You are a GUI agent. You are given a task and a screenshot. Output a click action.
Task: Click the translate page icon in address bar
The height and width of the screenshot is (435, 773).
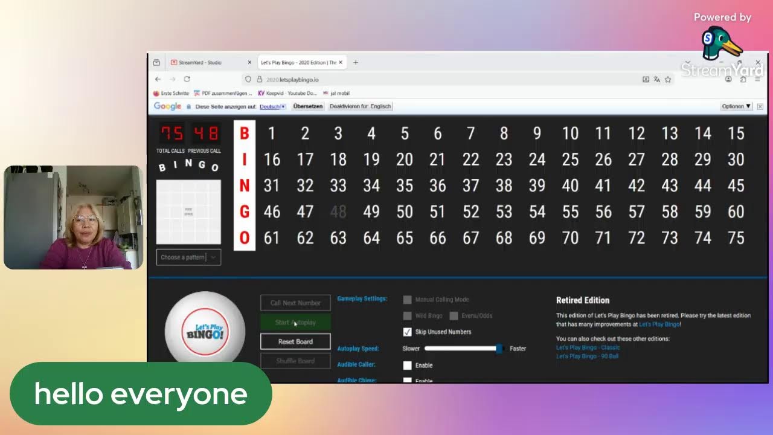tap(656, 79)
